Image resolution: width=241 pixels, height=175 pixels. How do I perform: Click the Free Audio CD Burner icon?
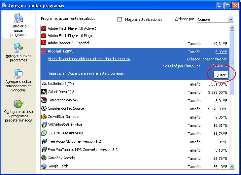44,141
